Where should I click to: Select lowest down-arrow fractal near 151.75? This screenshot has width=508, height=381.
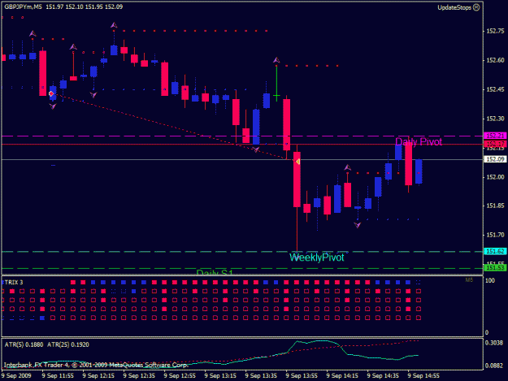(358, 225)
